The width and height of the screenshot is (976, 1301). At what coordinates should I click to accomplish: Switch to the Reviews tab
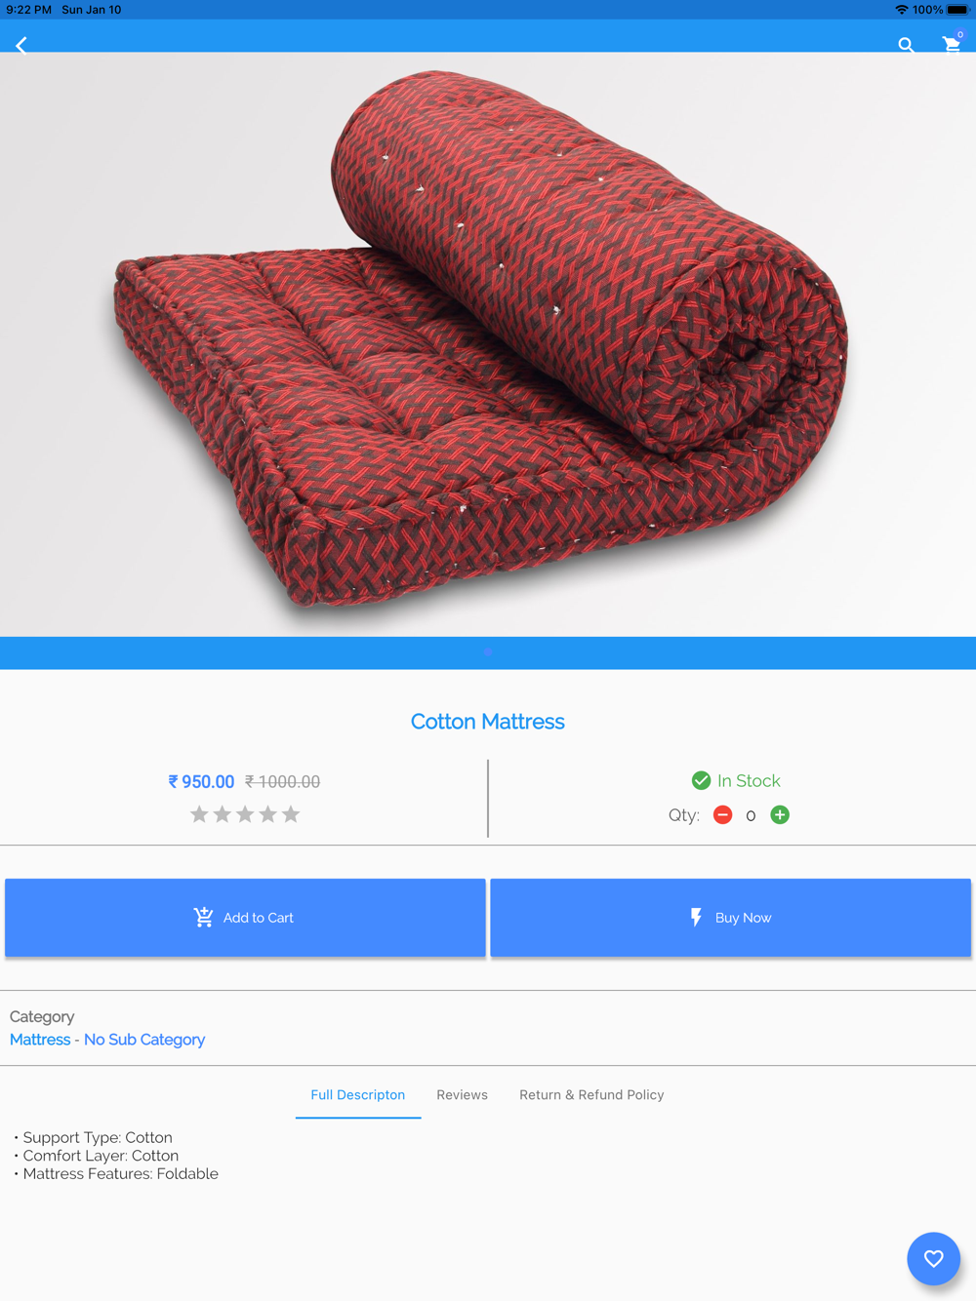462,1095
